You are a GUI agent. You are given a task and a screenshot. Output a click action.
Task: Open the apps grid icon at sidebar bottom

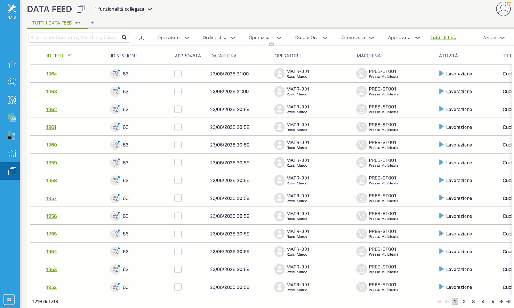(x=10, y=299)
